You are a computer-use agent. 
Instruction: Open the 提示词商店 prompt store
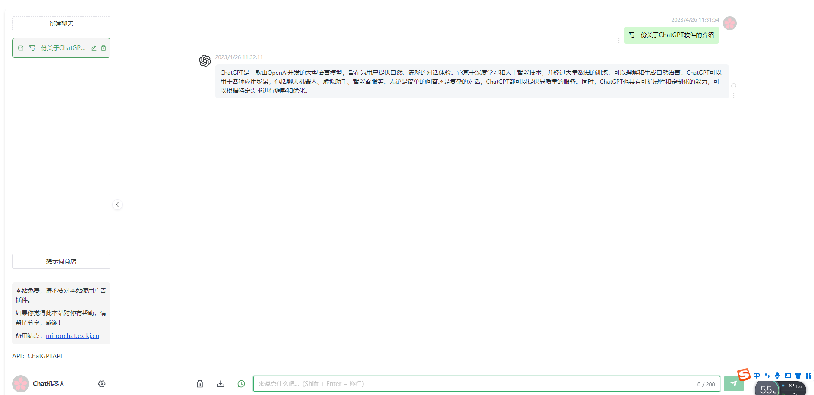(61, 261)
